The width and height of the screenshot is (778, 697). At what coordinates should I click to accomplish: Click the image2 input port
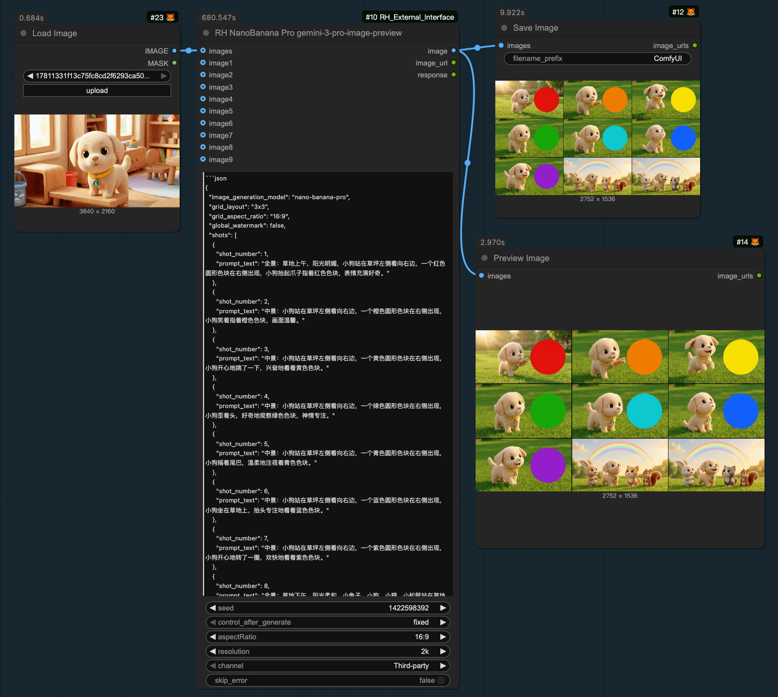pos(203,75)
